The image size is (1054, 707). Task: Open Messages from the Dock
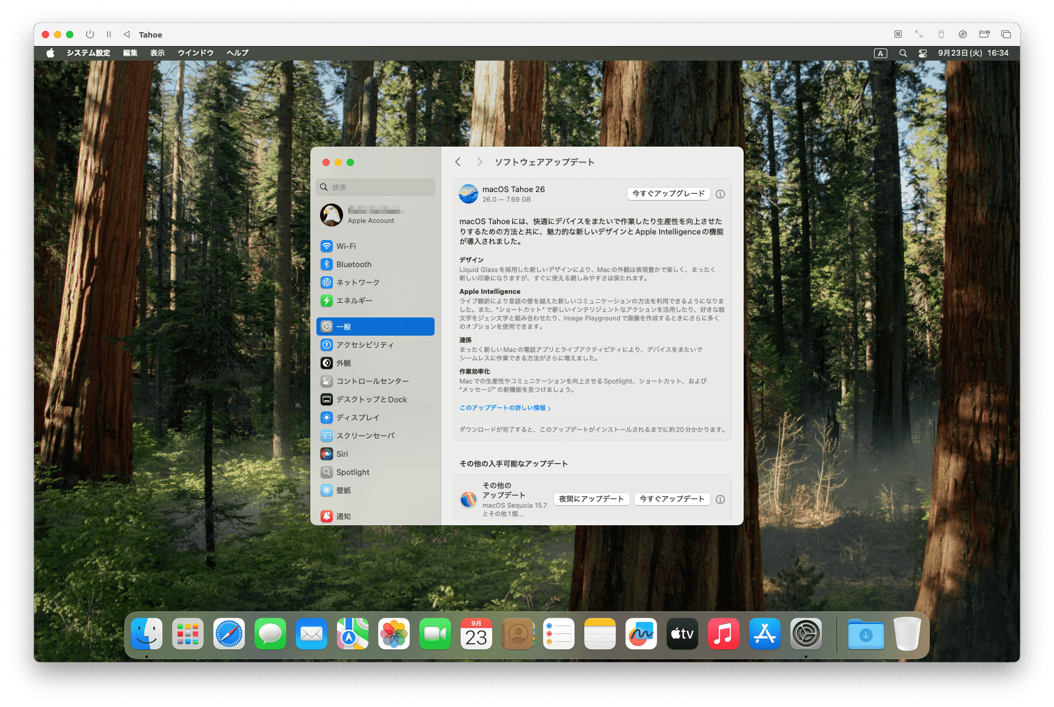coord(270,634)
